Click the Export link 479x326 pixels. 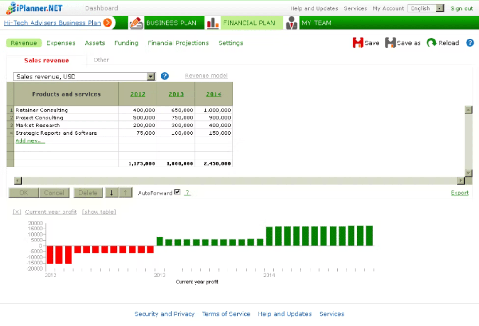pyautogui.click(x=459, y=193)
